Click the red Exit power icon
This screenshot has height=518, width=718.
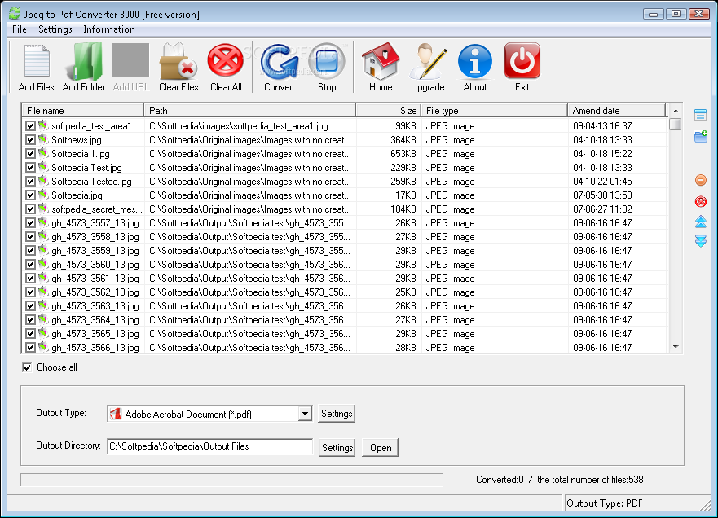pos(522,61)
